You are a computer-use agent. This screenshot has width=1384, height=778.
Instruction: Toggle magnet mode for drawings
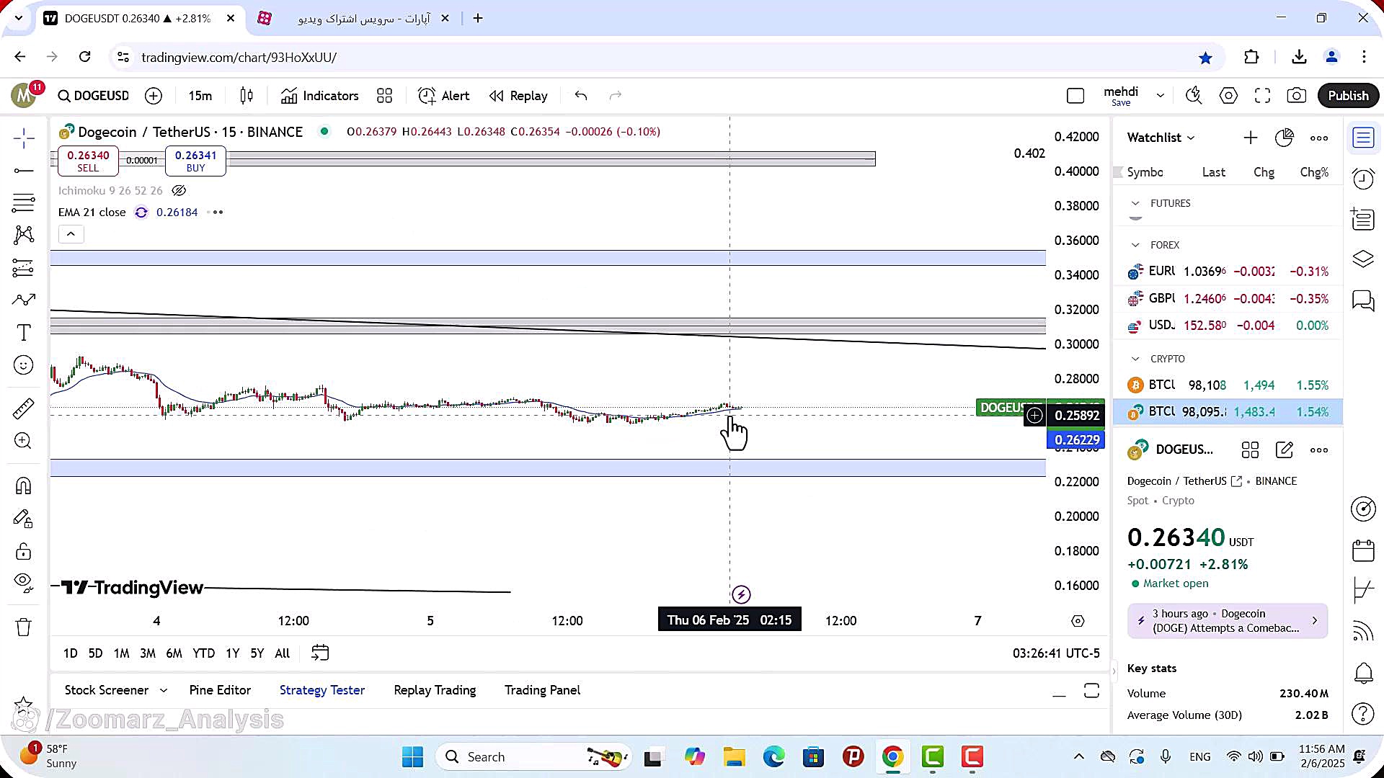point(23,486)
